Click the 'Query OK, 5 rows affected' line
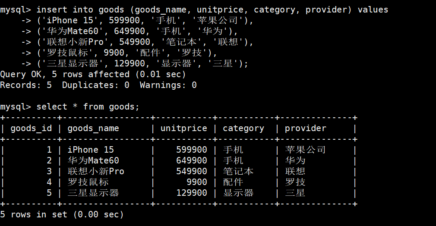The height and width of the screenshot is (226, 436). coord(93,75)
